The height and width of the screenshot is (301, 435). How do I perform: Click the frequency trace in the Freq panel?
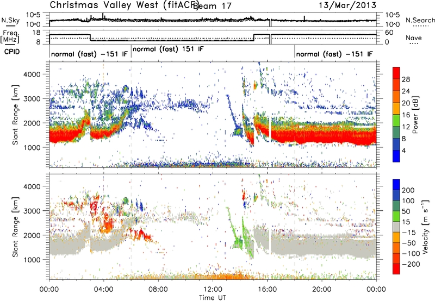[x=172, y=40]
